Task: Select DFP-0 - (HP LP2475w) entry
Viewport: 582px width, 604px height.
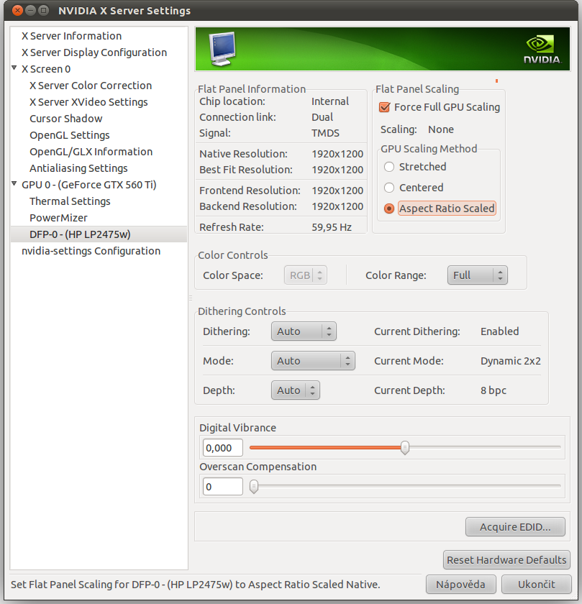Action: tap(80, 234)
